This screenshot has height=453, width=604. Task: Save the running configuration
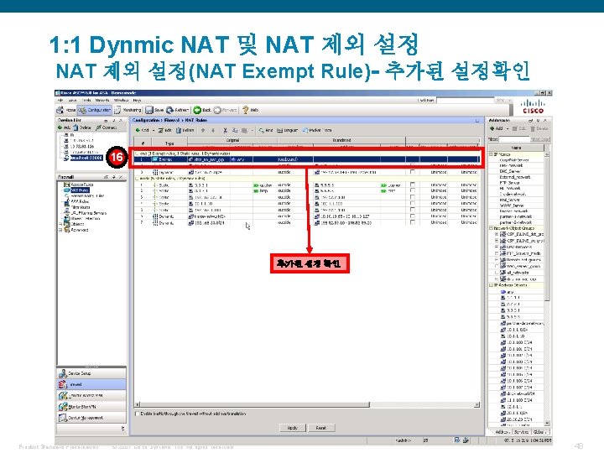coord(154,110)
